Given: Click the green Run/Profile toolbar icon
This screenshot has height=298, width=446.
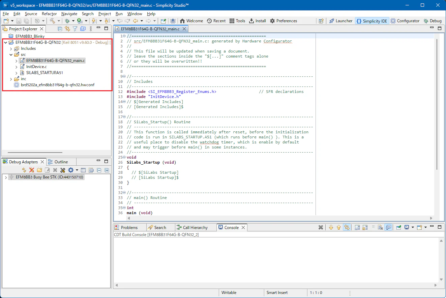Looking at the screenshot, I should coord(80,21).
